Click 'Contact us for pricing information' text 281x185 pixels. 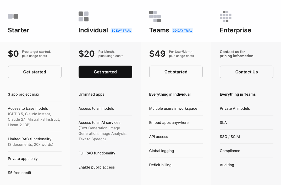coord(236,54)
